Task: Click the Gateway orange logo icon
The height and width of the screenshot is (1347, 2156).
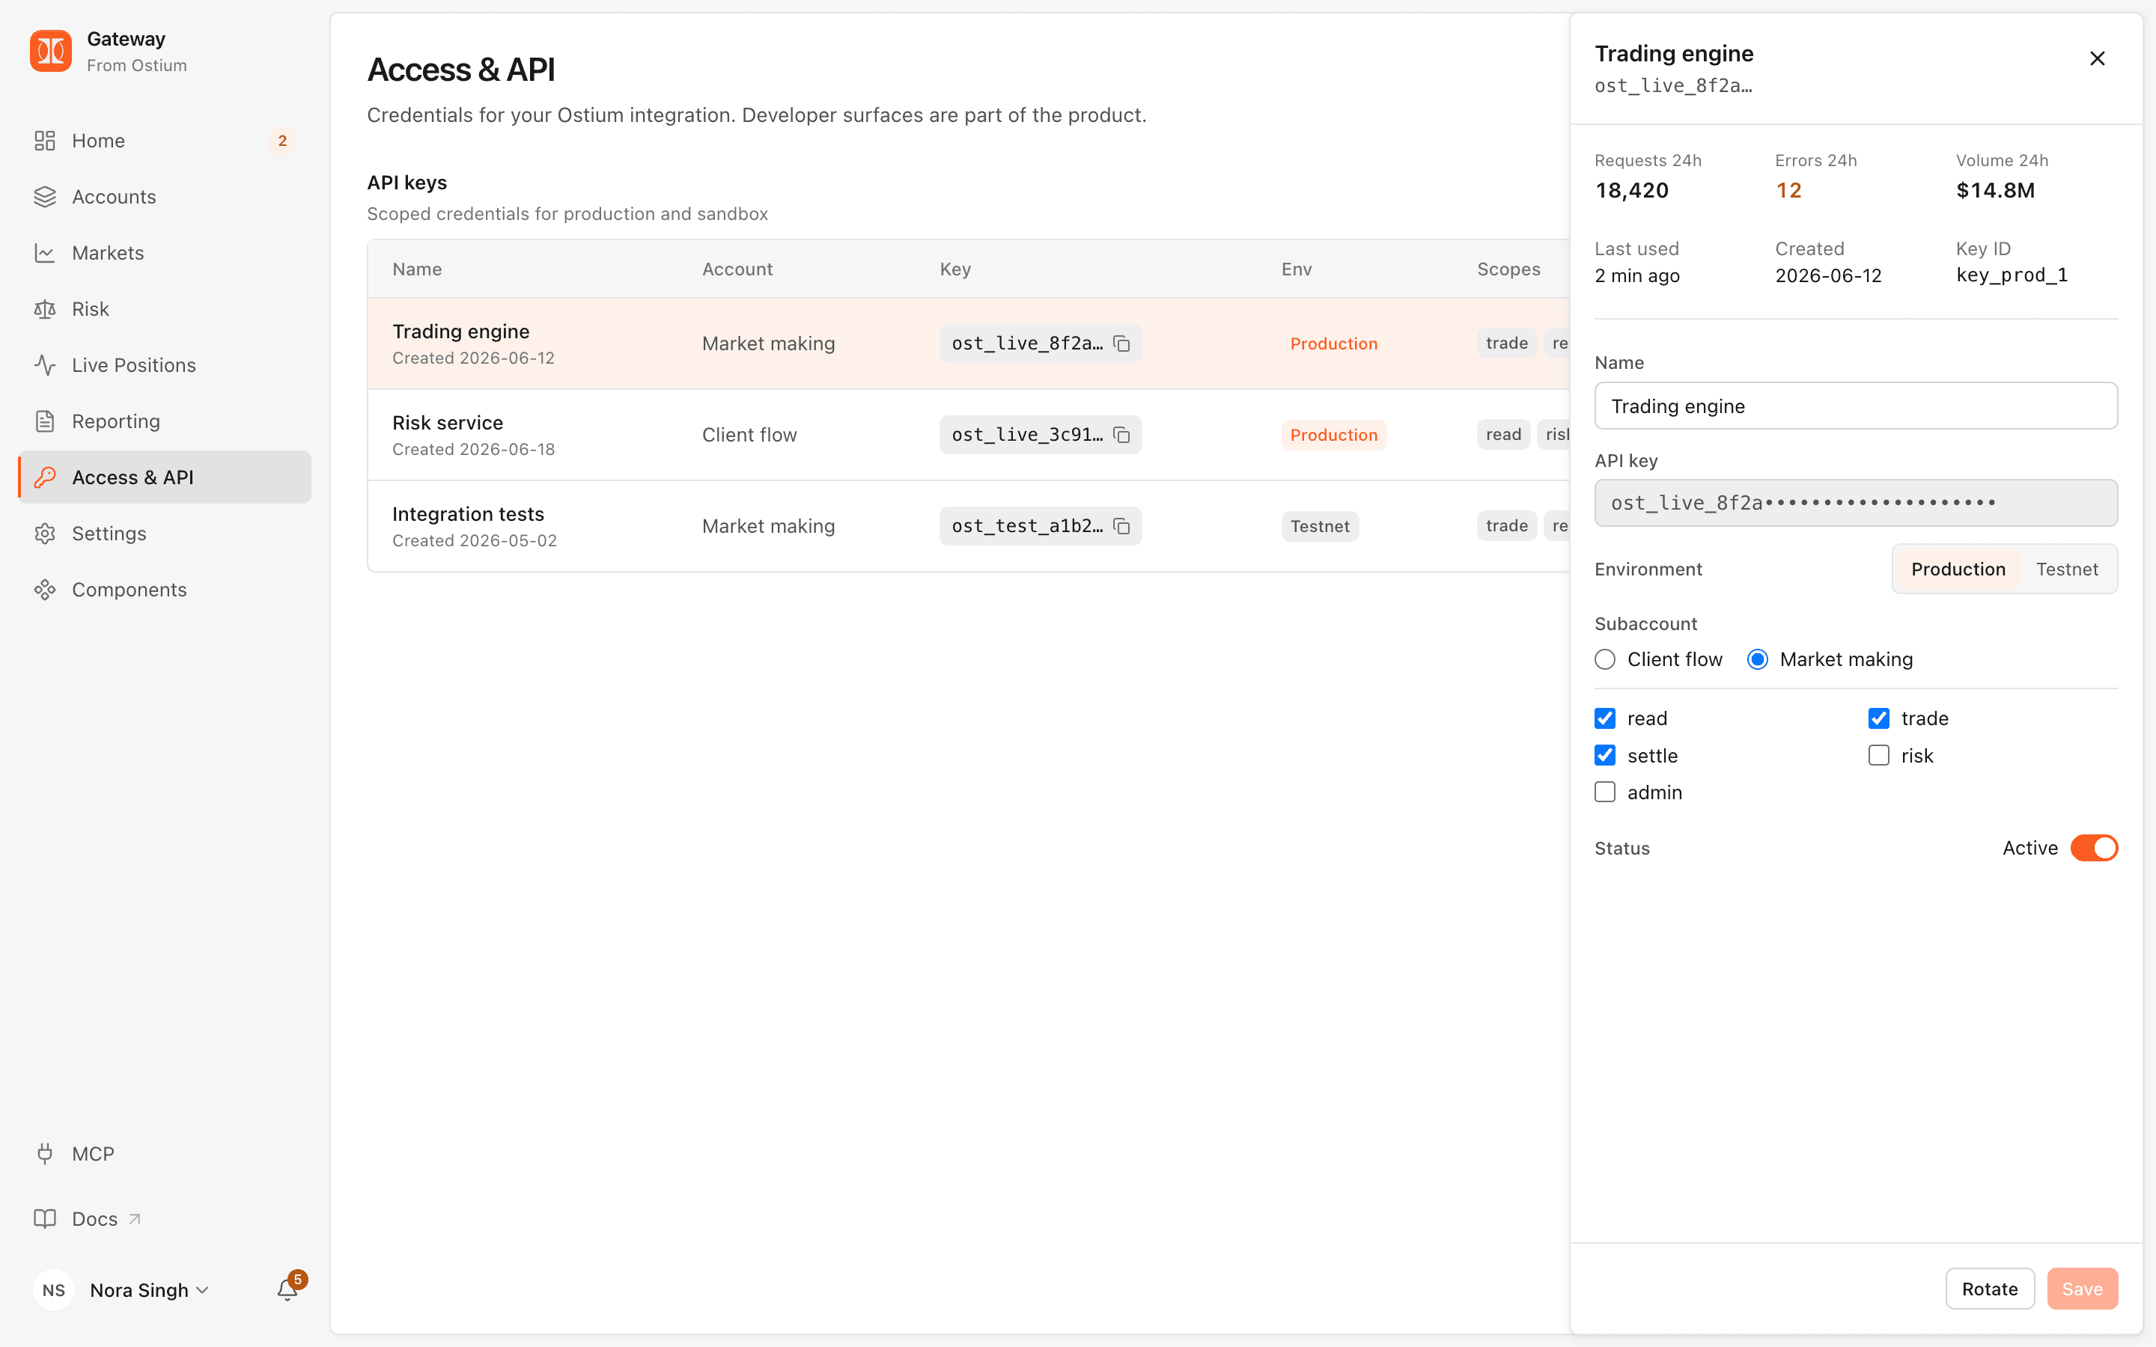Action: [51, 51]
